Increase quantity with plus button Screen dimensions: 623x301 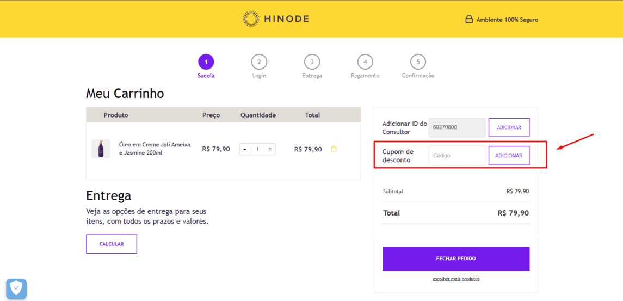point(270,149)
